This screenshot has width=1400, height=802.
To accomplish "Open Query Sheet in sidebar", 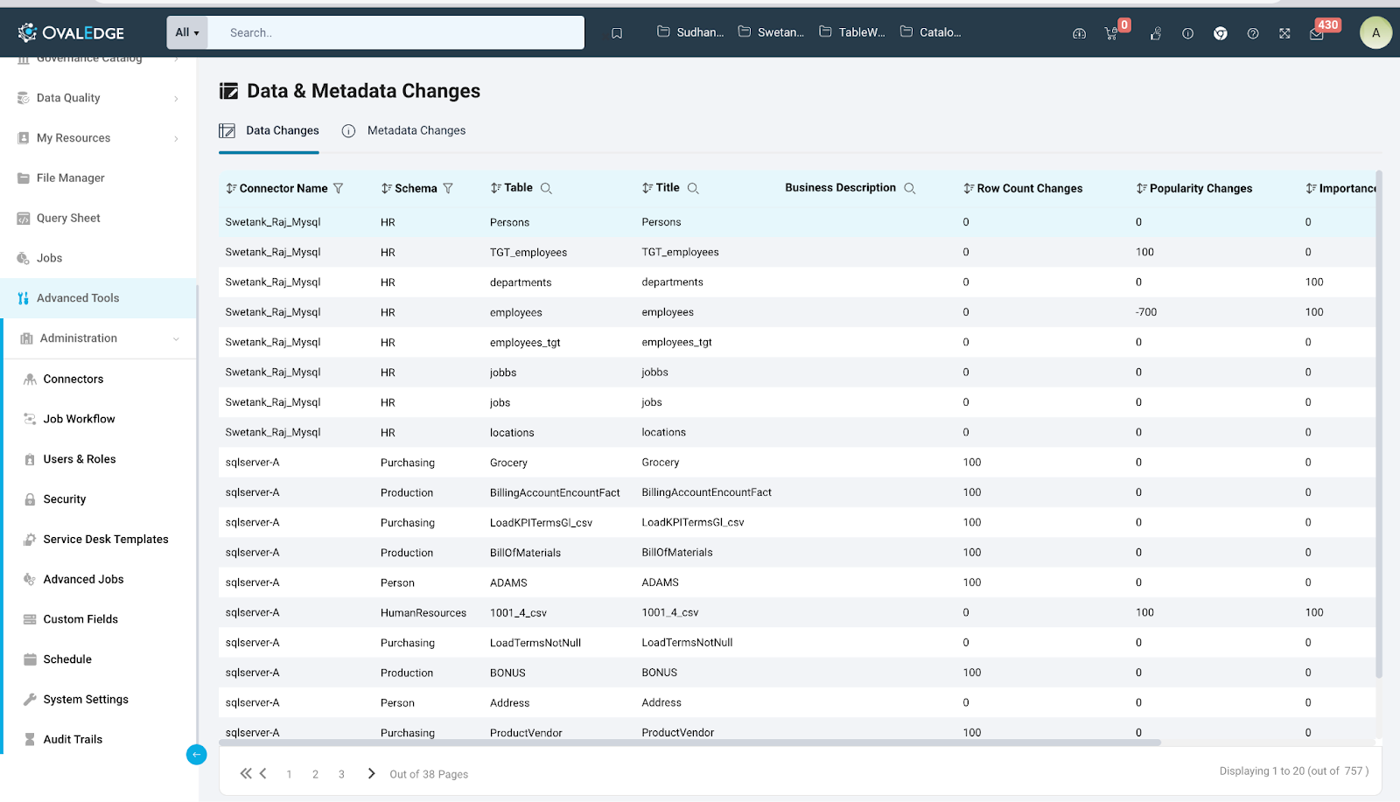I will (68, 218).
